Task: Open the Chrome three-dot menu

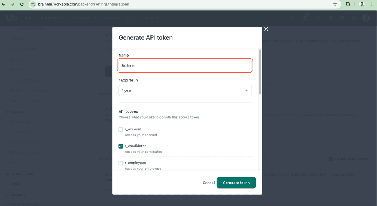Action: 371,4
